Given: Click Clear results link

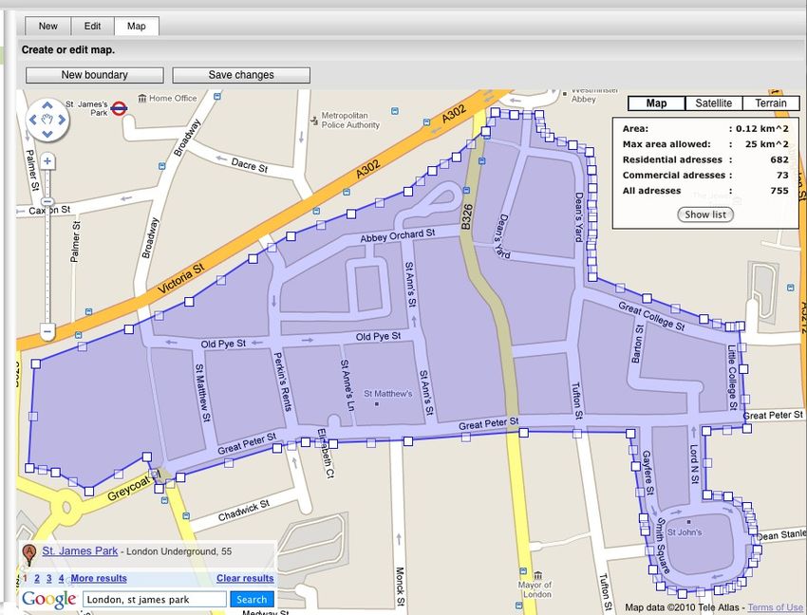Looking at the screenshot, I should 245,578.
